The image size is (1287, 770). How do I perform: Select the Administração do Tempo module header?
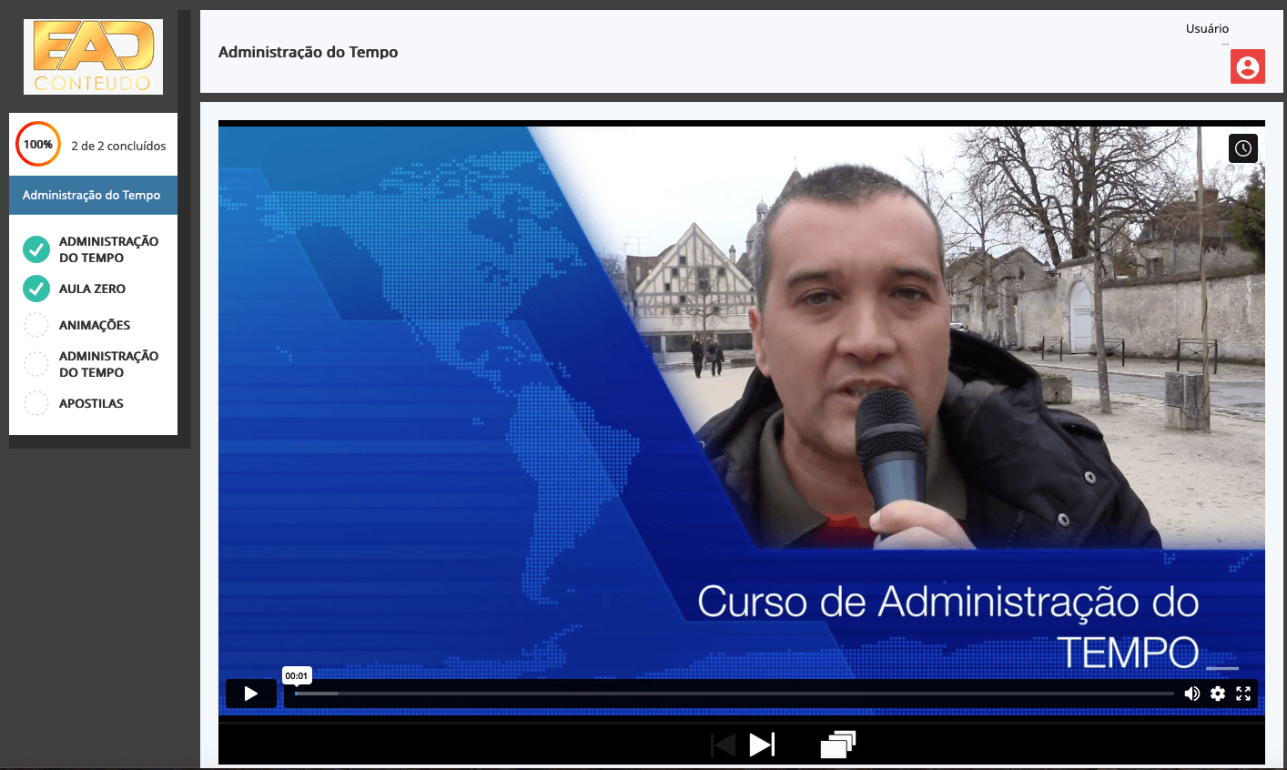[93, 195]
